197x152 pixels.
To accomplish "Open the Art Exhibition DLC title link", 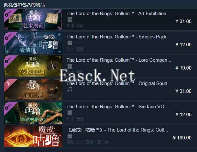I will (116, 14).
